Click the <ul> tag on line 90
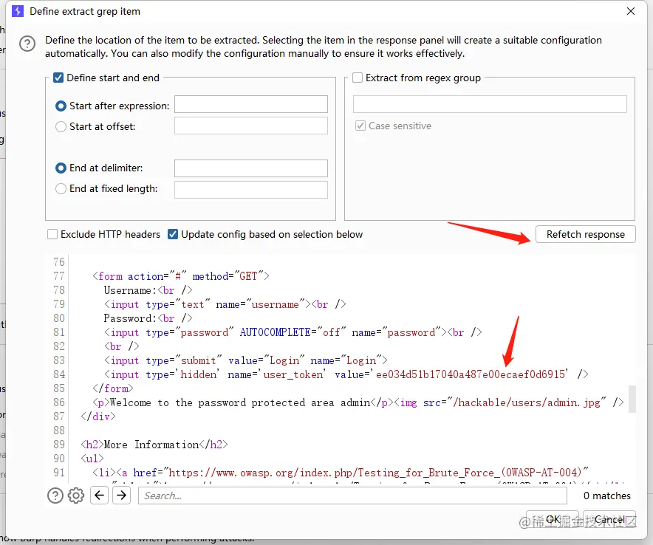 click(x=92, y=459)
